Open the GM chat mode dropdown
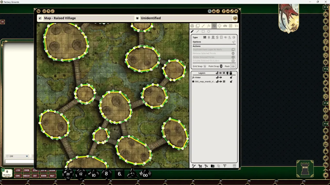The width and height of the screenshot is (330, 185). (x=17, y=156)
